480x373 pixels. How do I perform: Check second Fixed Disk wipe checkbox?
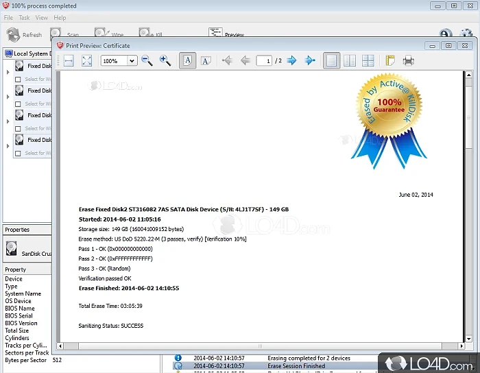pos(18,104)
